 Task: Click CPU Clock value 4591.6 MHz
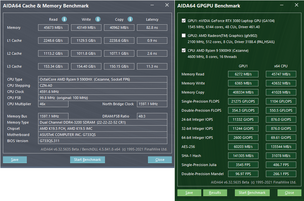pos(103,92)
